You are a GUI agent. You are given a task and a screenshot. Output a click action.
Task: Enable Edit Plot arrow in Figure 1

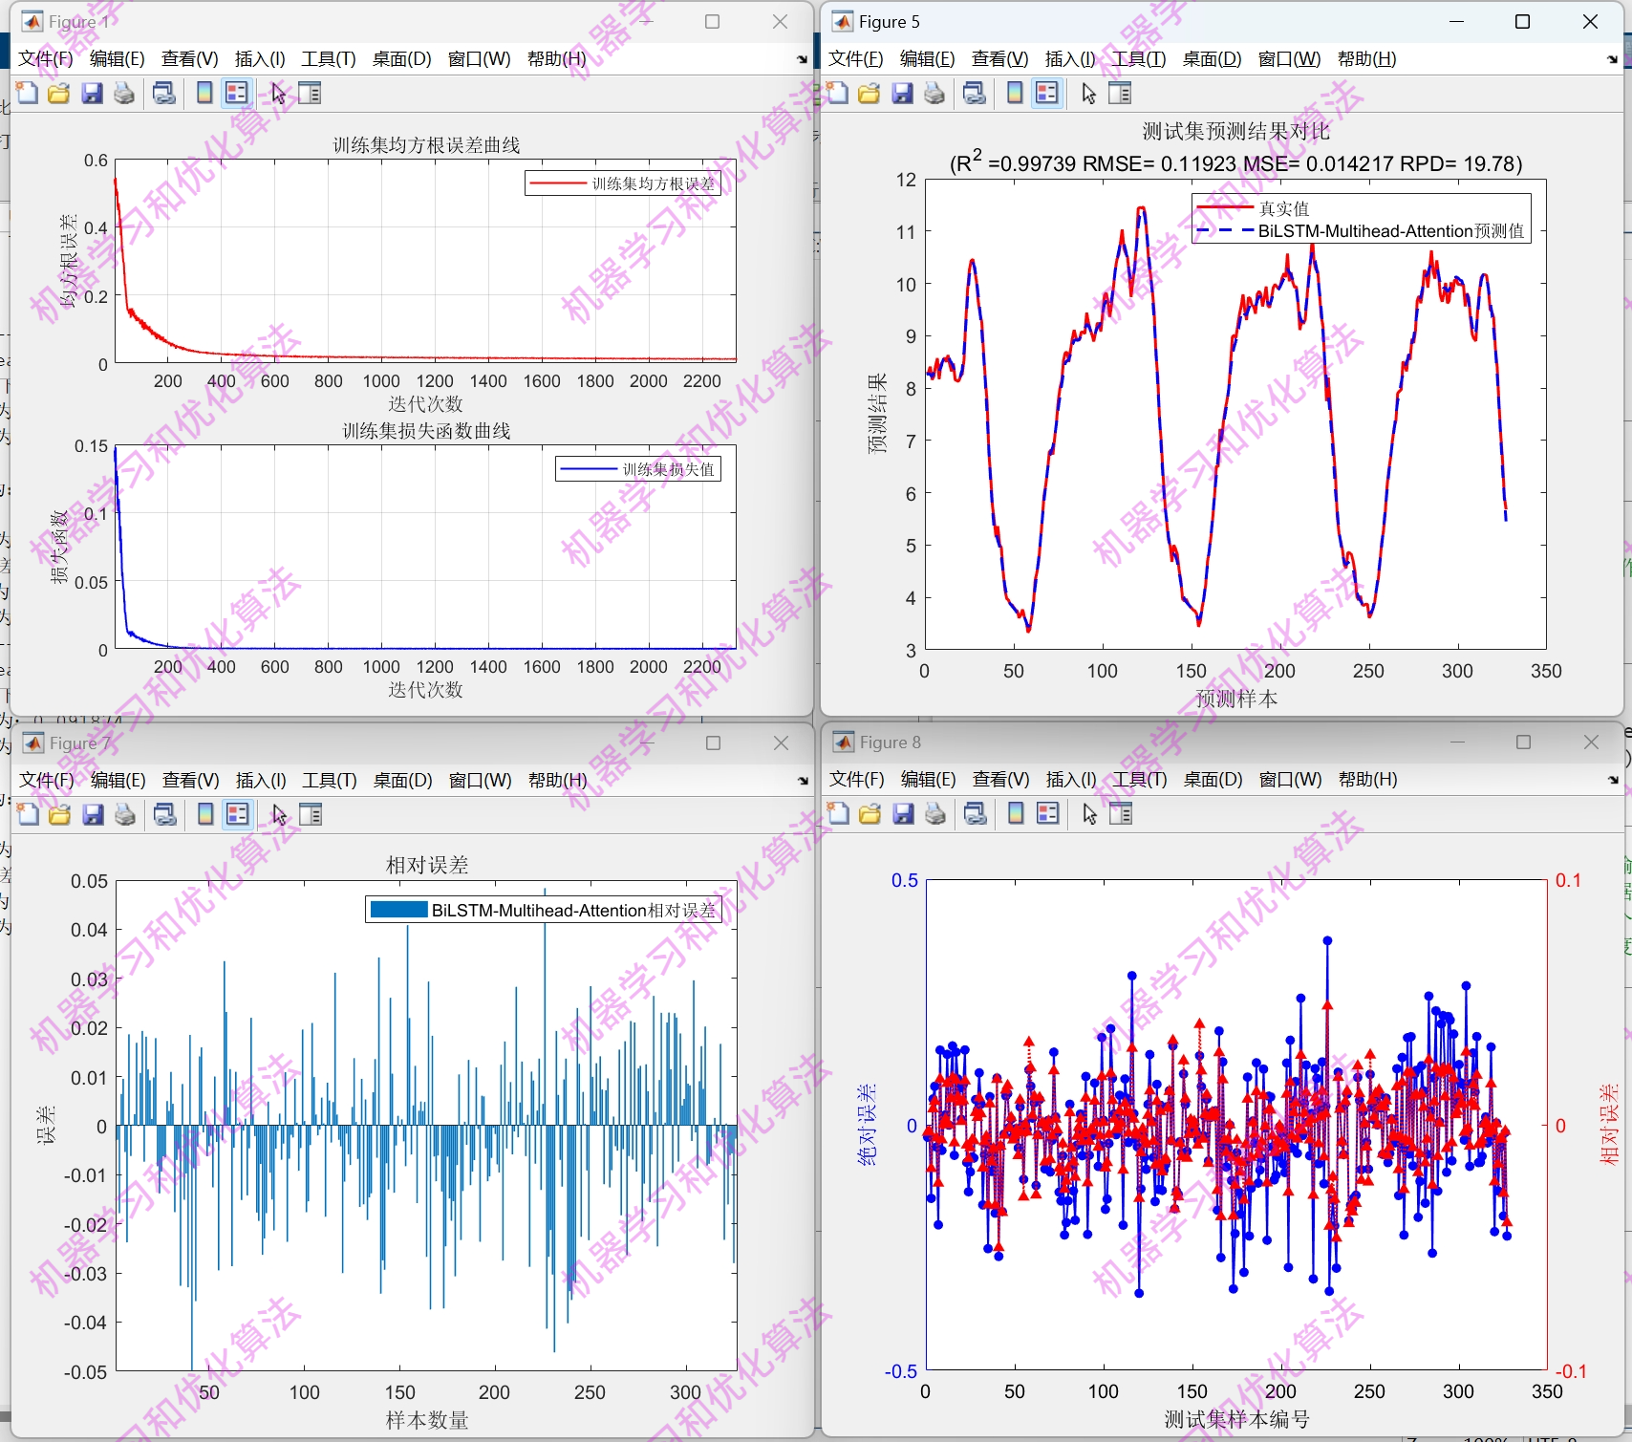pyautogui.click(x=278, y=93)
